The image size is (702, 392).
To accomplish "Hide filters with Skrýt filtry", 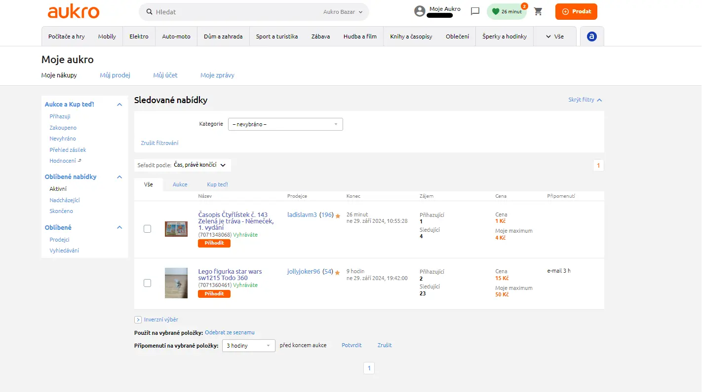I will 585,100.
